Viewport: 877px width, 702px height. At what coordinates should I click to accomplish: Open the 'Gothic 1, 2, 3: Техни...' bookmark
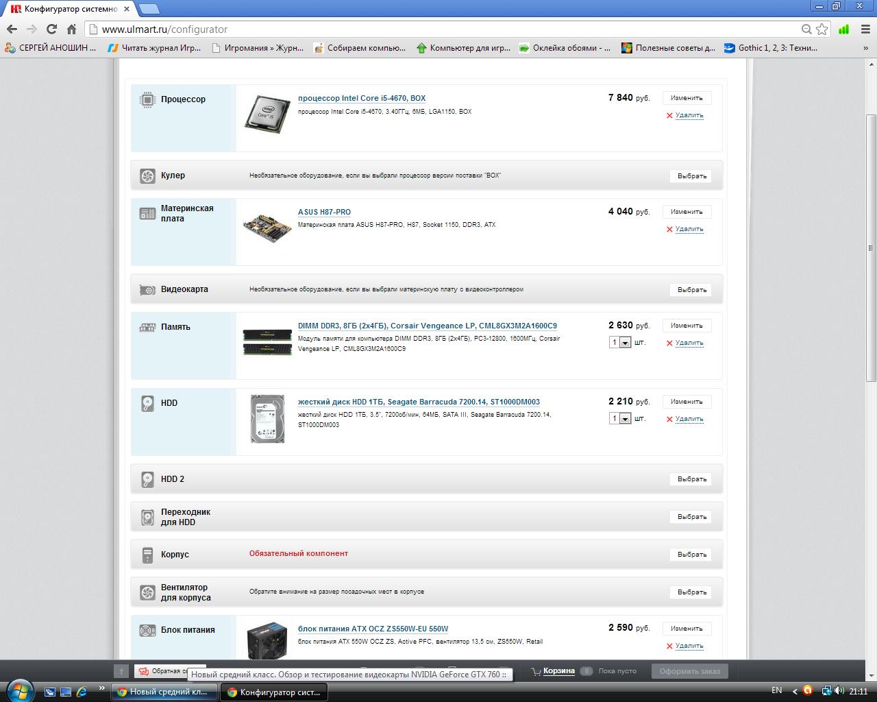pyautogui.click(x=771, y=48)
